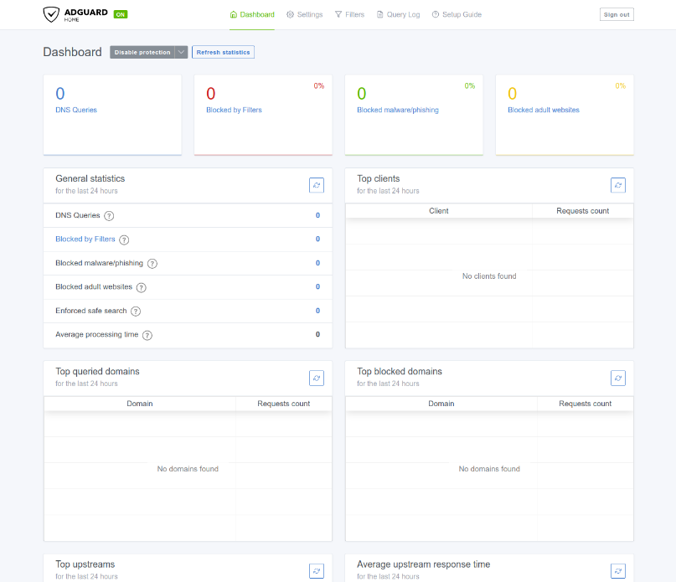676x582 pixels.
Task: Open the Setup Guide tab
Action: [457, 14]
